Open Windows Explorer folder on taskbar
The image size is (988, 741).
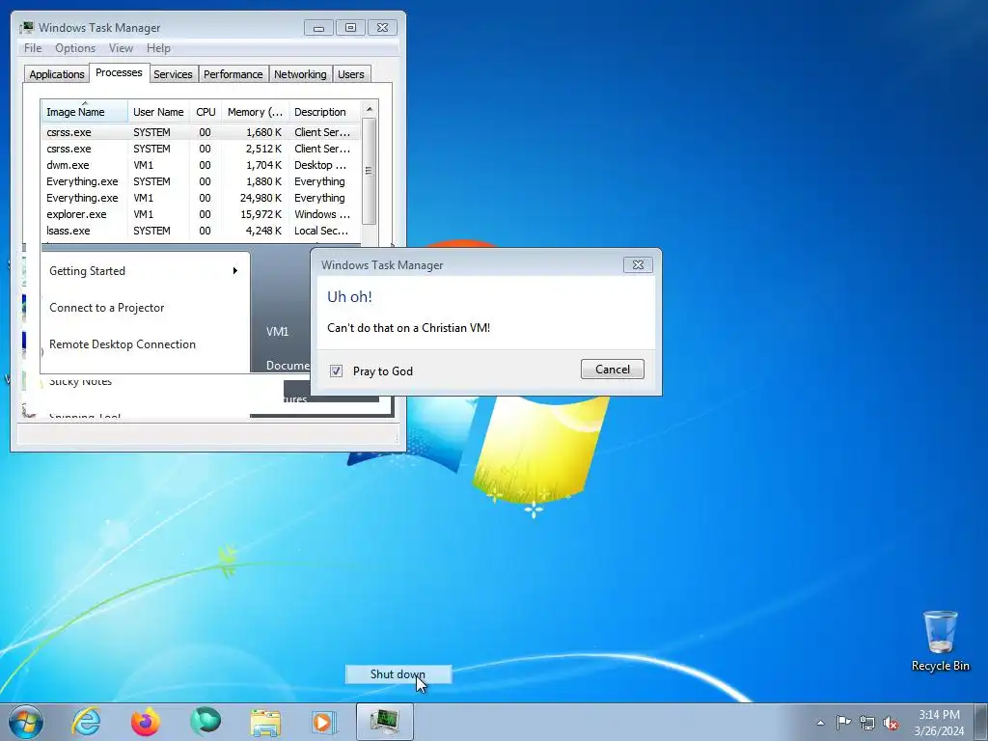(x=265, y=722)
